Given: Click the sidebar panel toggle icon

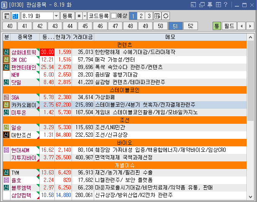Looking at the screenshot, I should click(x=7, y=16).
